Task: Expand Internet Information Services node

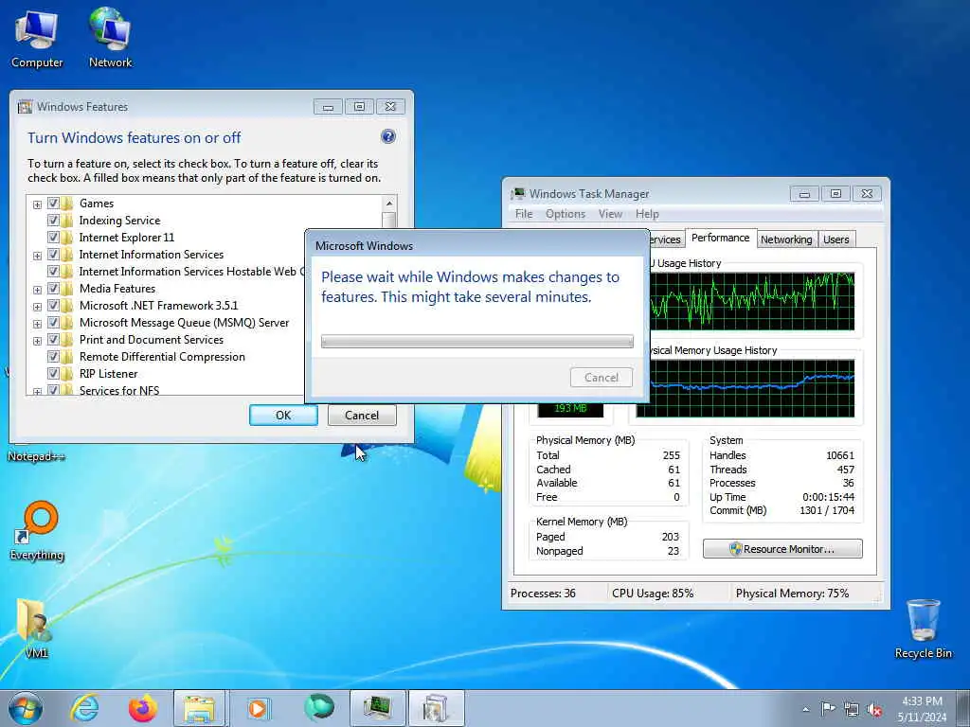Action: tap(37, 256)
